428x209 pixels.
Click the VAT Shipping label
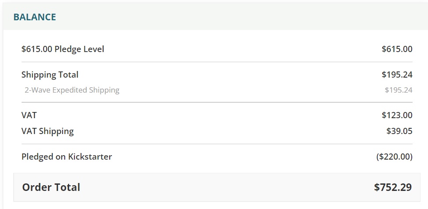pyautogui.click(x=48, y=131)
